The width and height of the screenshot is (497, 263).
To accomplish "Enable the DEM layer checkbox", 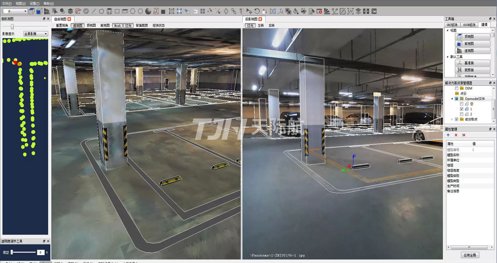I will click(456, 88).
